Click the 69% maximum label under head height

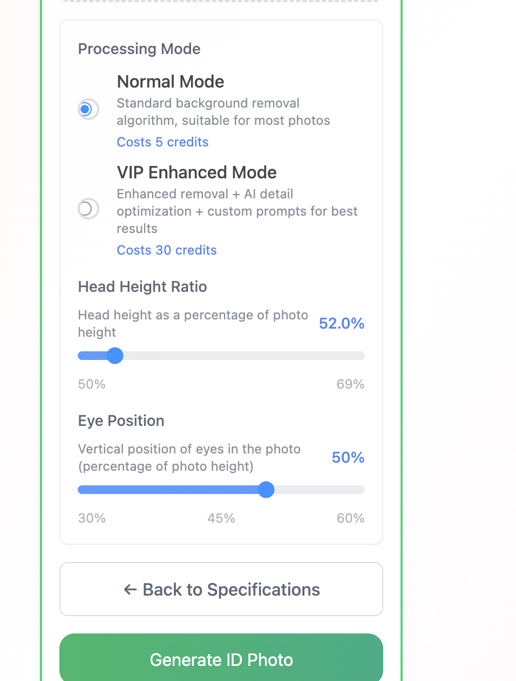(350, 384)
